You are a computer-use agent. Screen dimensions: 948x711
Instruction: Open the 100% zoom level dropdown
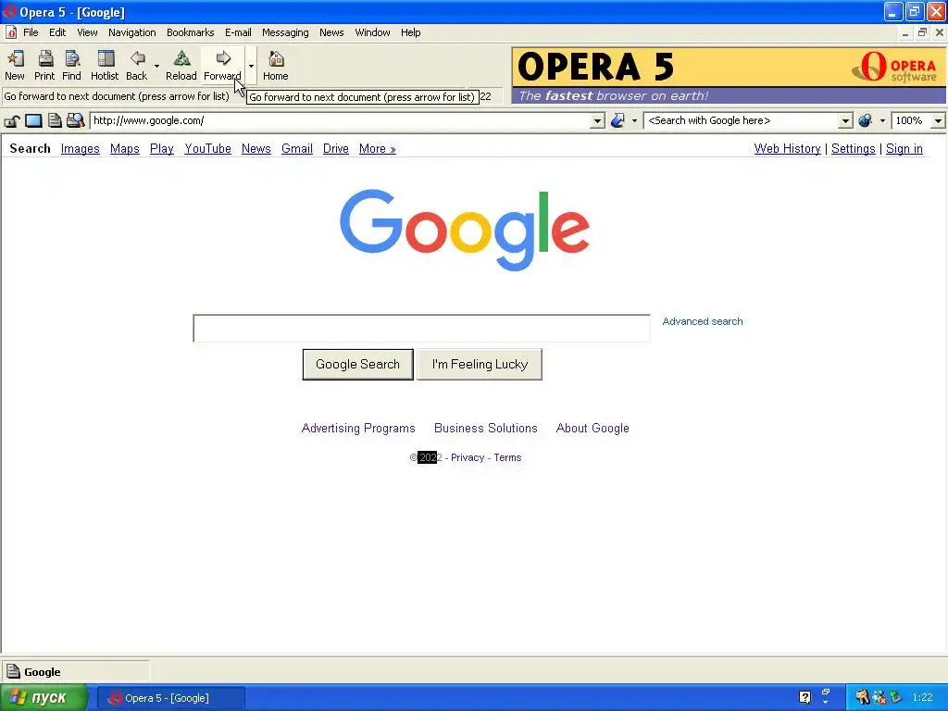(x=938, y=121)
